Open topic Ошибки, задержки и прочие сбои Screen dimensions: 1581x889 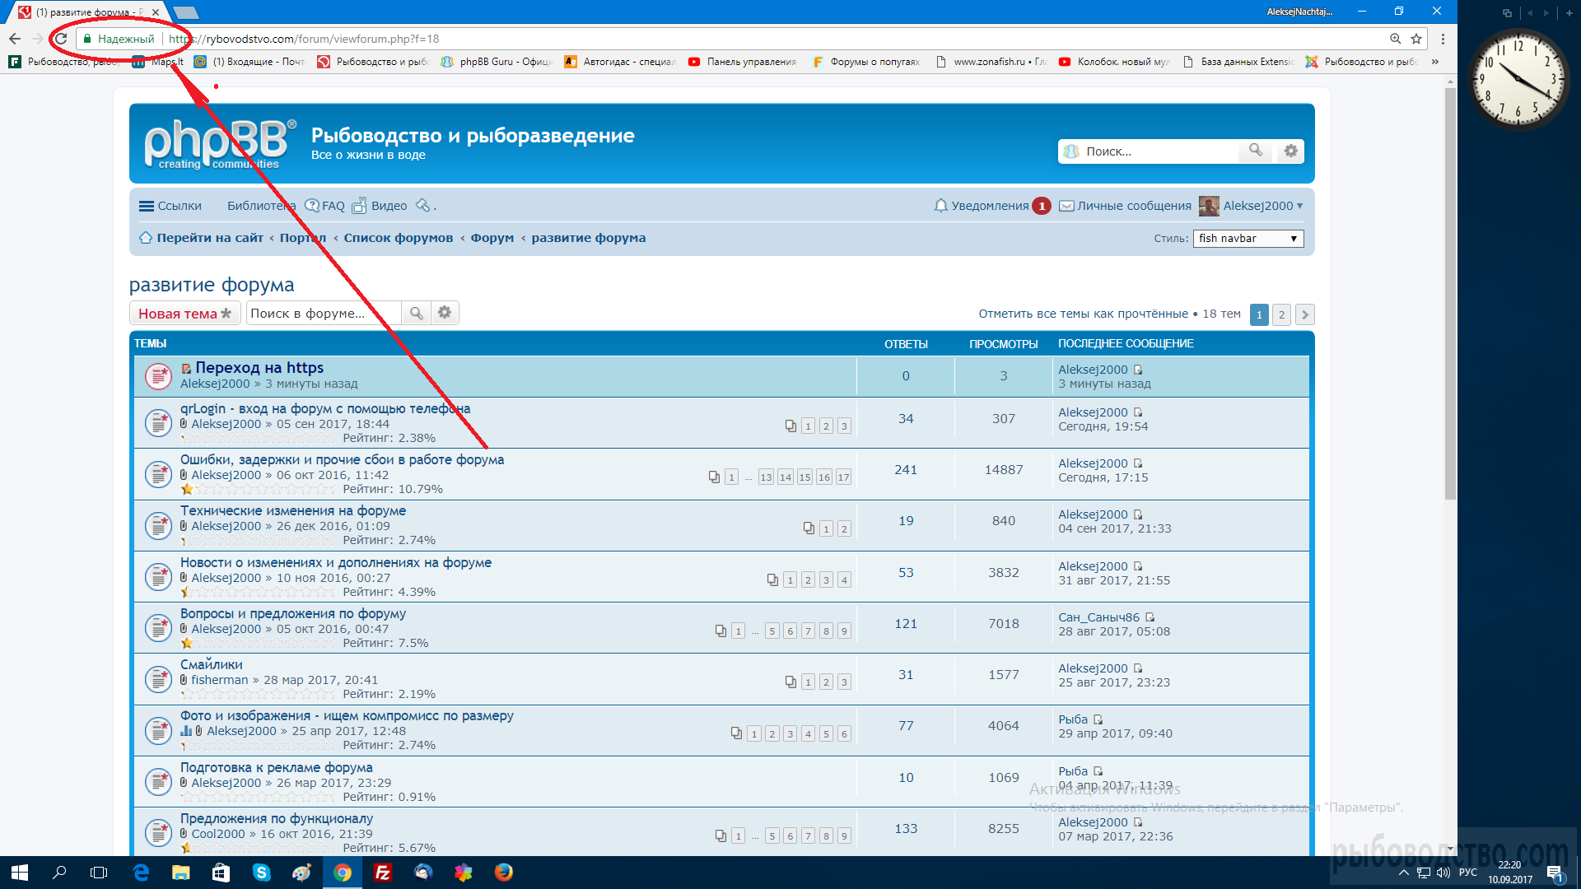point(342,460)
